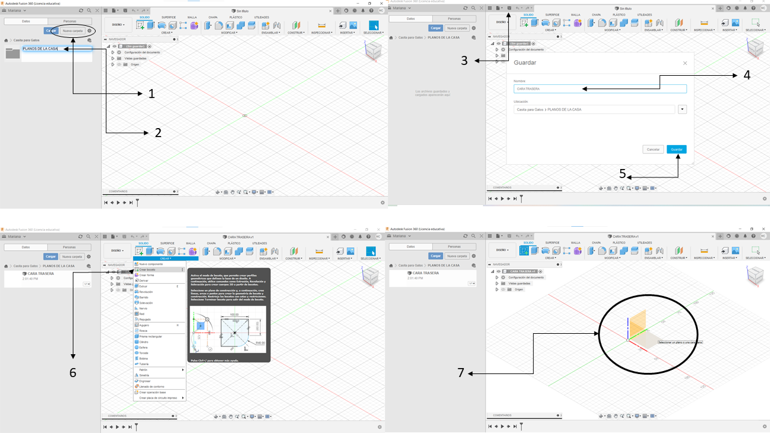770x433 pixels.
Task: Toggle root component eye in top-right screenshot
Action: click(498, 43)
